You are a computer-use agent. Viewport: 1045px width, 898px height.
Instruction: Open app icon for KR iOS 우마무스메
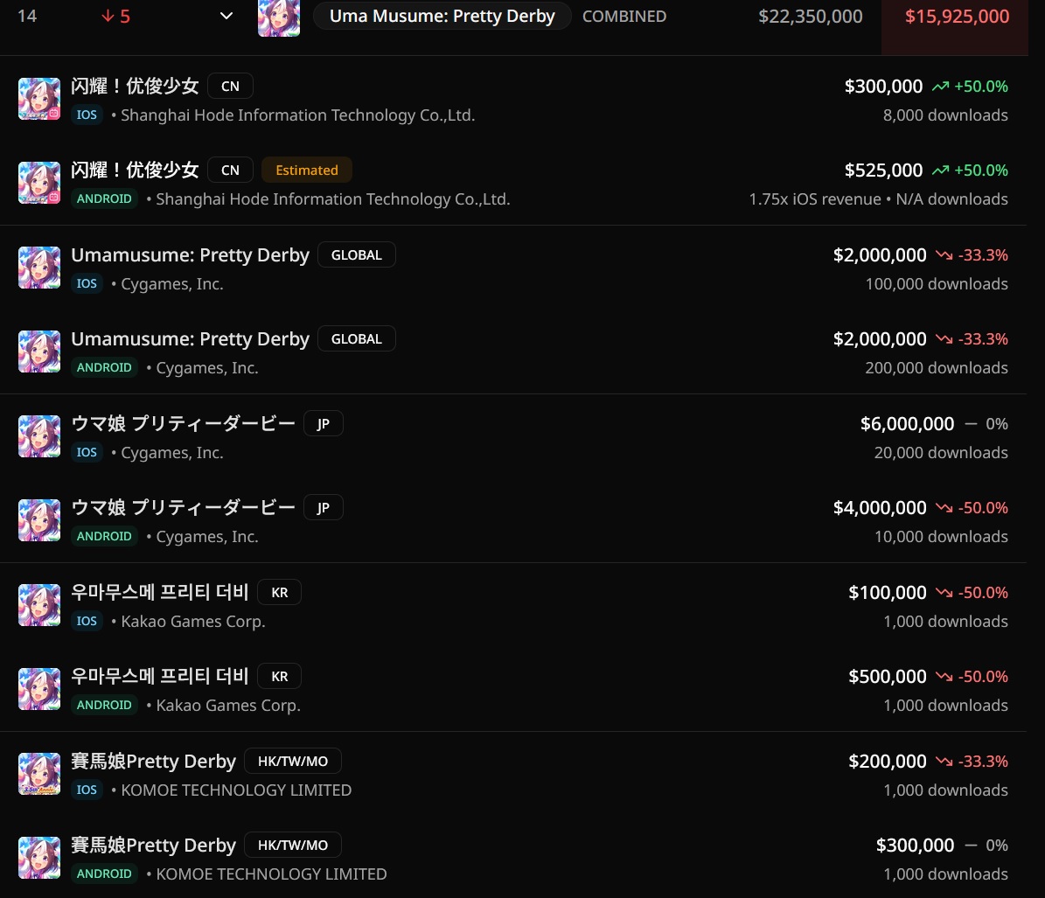click(39, 605)
